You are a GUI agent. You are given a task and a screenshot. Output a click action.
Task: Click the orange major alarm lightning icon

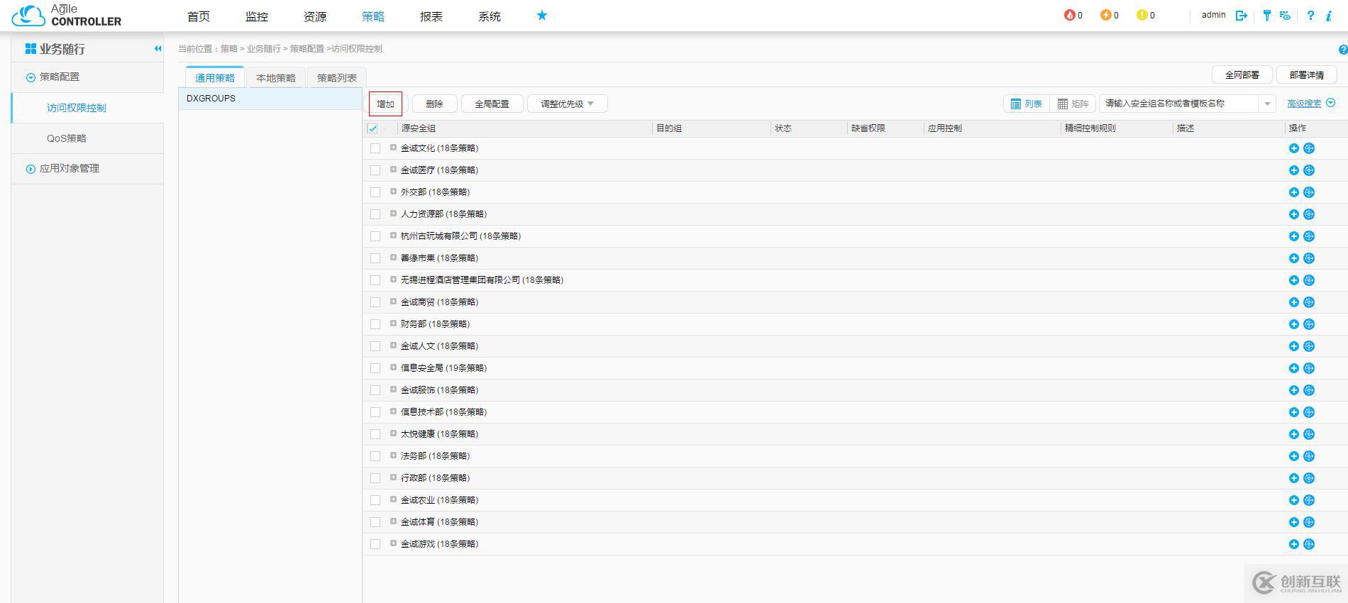(1105, 15)
